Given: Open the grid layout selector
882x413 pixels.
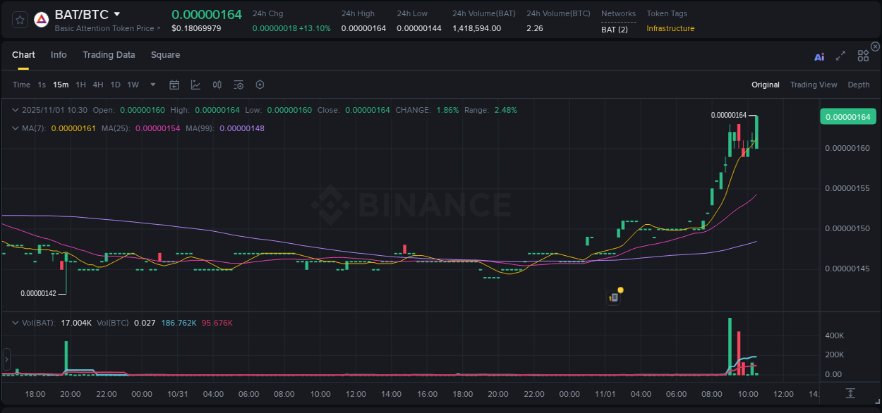Looking at the screenshot, I should click(862, 56).
